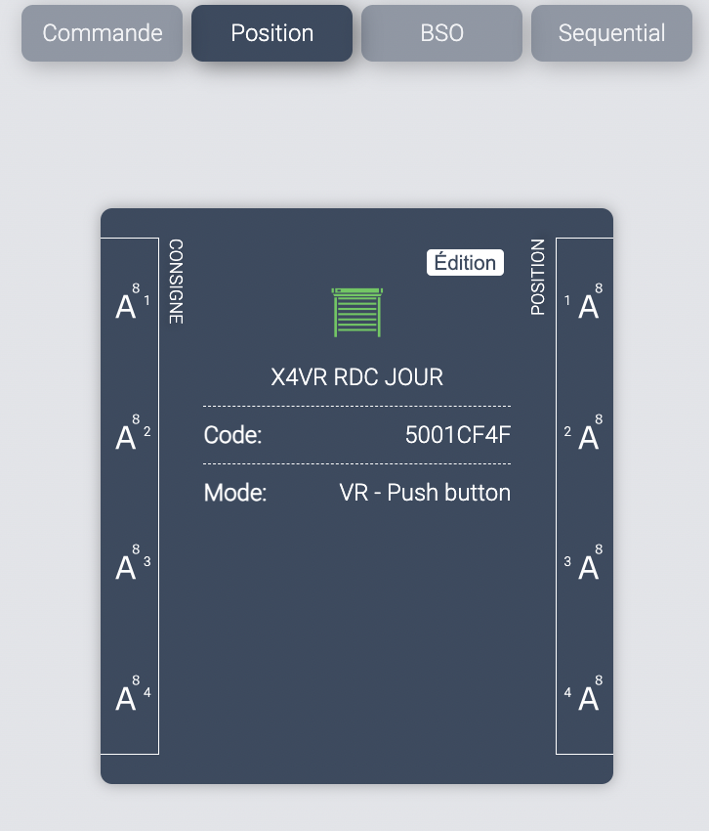The width and height of the screenshot is (709, 831).
Task: Select Consigne input A8 number 4
Action: coord(130,696)
